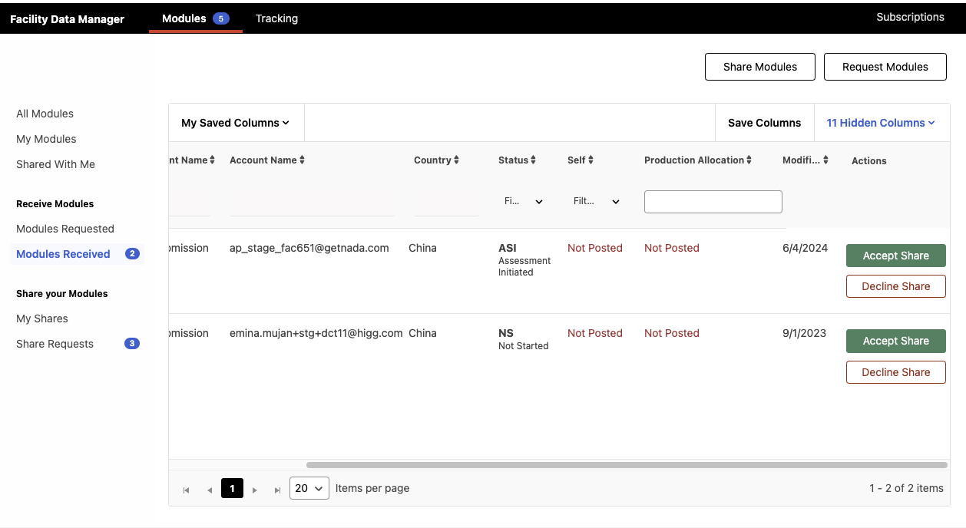Accept Share for ap_stage_fac651 row
The height and width of the screenshot is (528, 966).
tap(896, 256)
